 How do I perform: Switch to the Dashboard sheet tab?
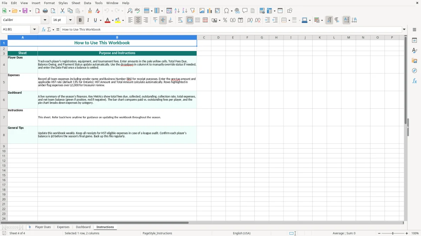(83, 227)
